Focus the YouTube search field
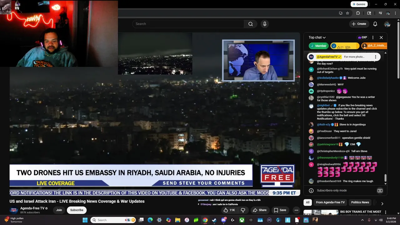Image resolution: width=400 pixels, height=225 pixels. (188, 24)
